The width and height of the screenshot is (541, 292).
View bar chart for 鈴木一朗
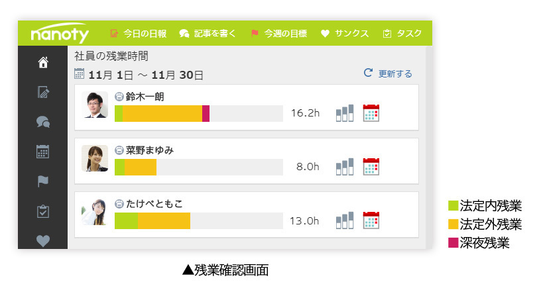(x=345, y=113)
